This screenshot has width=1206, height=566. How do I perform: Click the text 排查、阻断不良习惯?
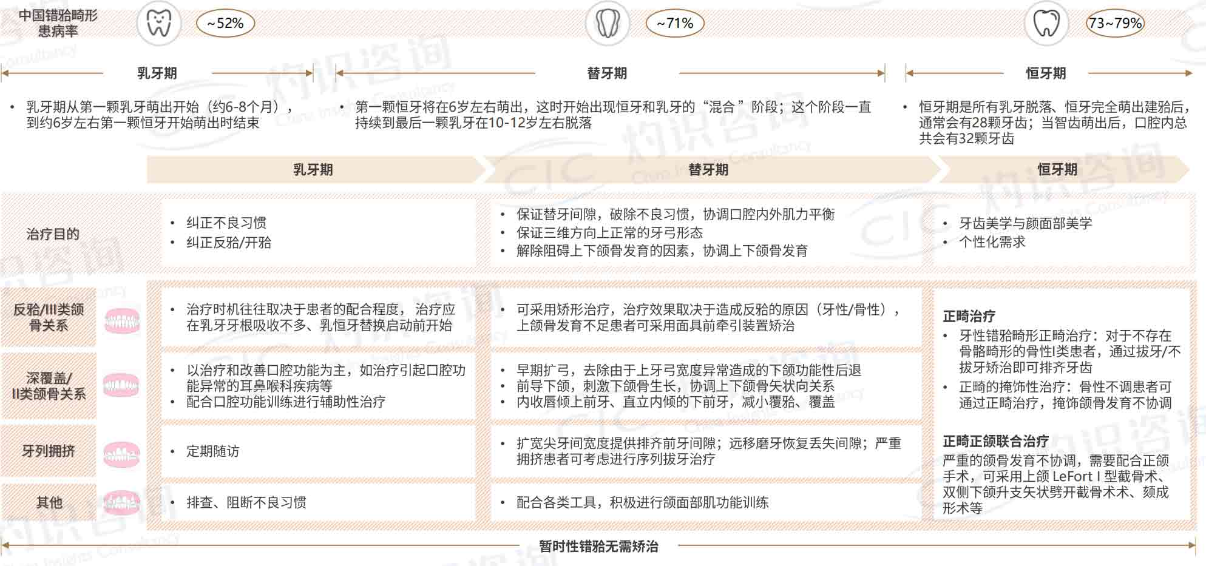pyautogui.click(x=246, y=502)
